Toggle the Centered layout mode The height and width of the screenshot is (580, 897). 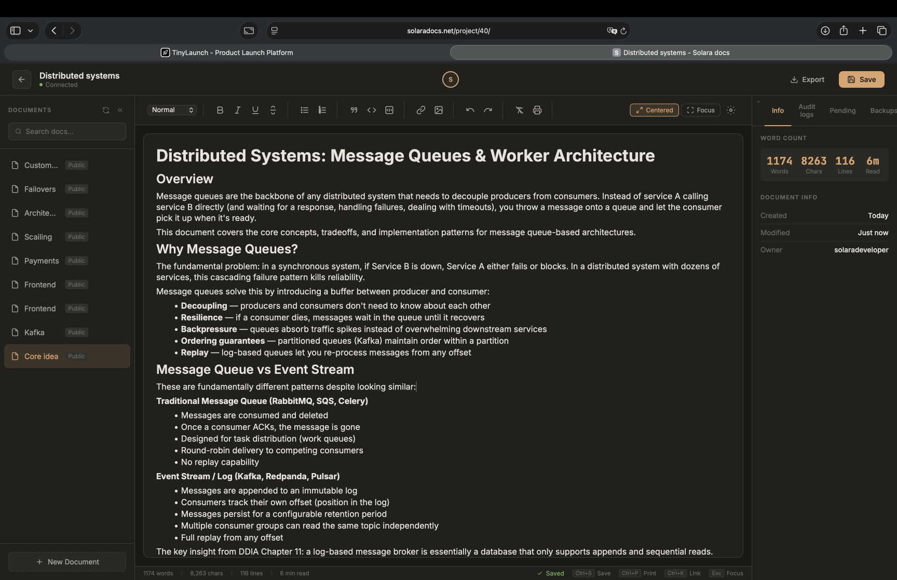click(x=654, y=110)
